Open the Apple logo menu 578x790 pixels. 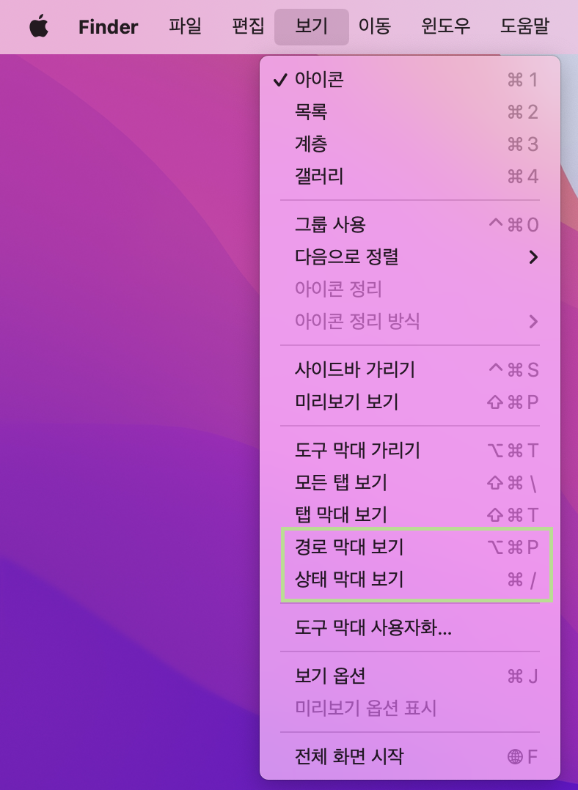click(x=39, y=26)
